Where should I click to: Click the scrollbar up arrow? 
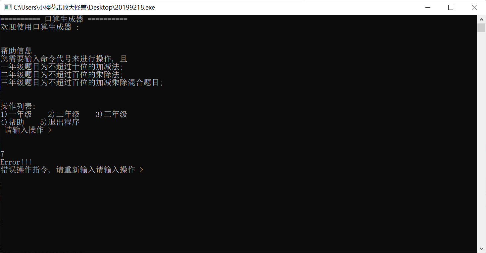click(481, 19)
